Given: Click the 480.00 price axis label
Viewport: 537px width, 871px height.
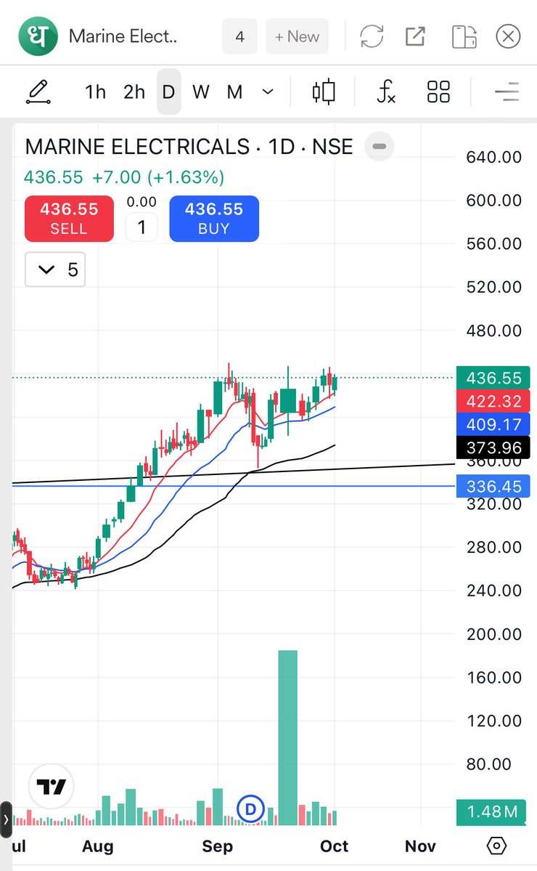Looking at the screenshot, I should 493,331.
